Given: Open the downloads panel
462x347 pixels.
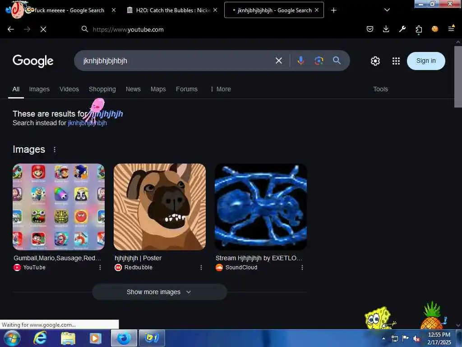Looking at the screenshot, I should tap(386, 29).
